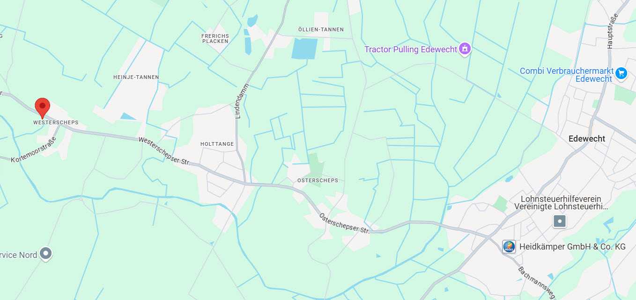
Task: Click the Holttange locality label
Action: (x=217, y=144)
